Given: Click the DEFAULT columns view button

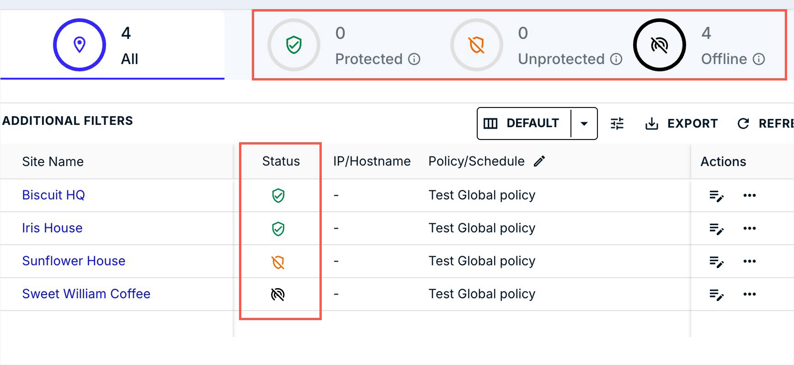Looking at the screenshot, I should 523,123.
